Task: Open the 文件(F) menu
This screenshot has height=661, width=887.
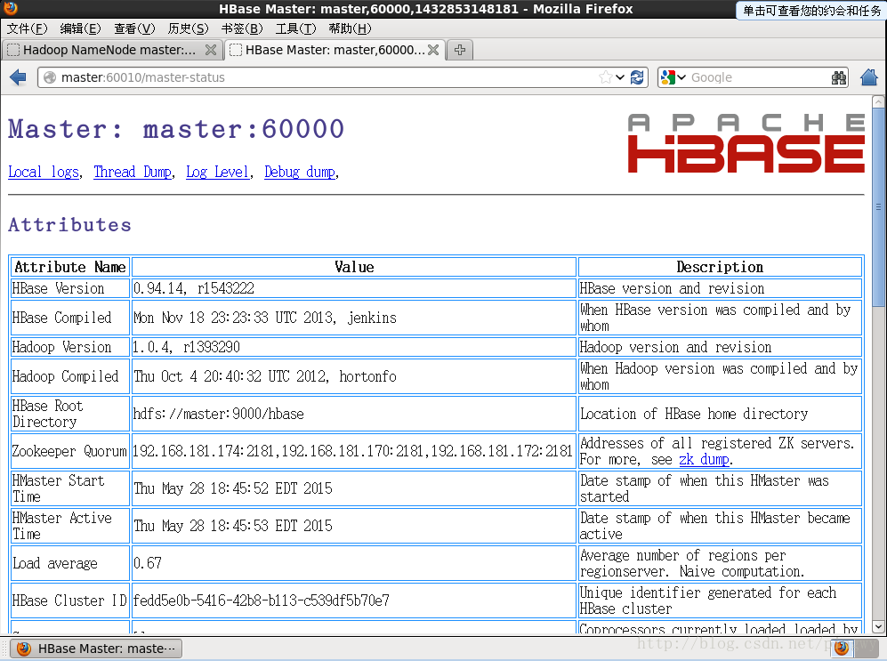Action: pos(27,28)
